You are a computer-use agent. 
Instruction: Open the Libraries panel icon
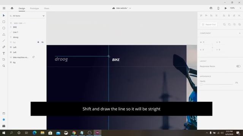tap(4, 113)
